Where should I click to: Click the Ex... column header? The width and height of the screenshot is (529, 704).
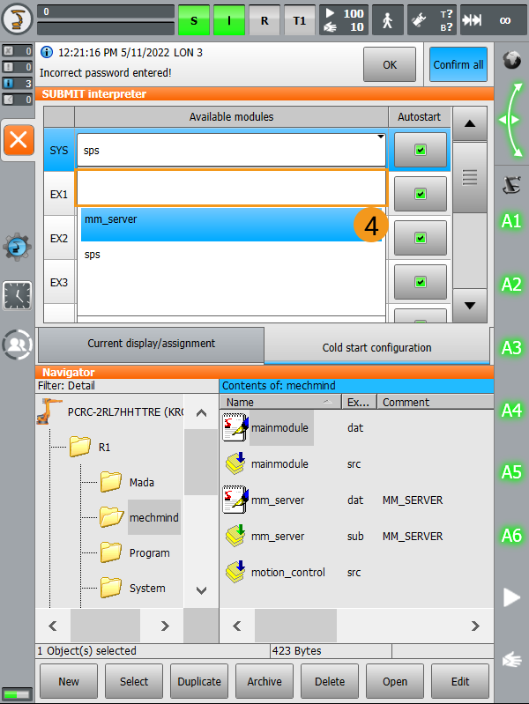(x=359, y=403)
